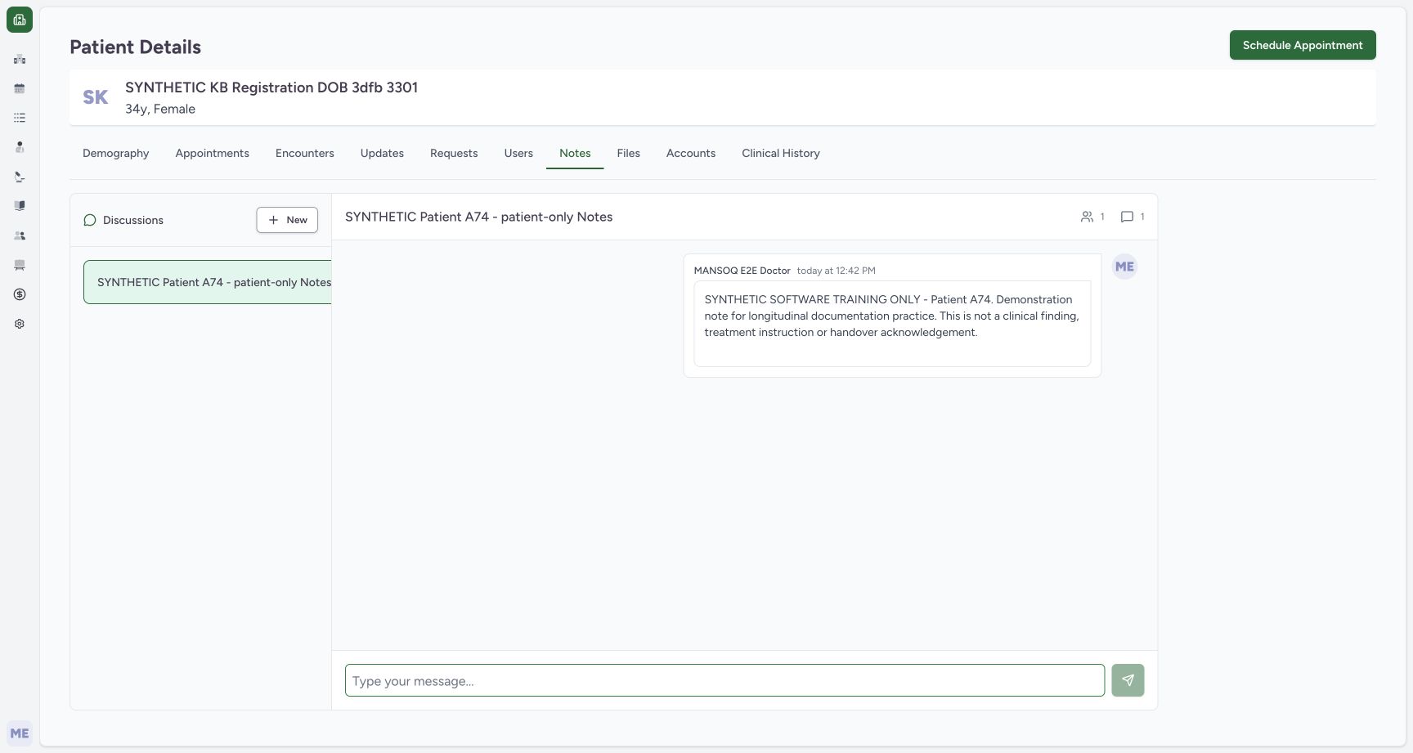Switch to the Requests tab

454,153
